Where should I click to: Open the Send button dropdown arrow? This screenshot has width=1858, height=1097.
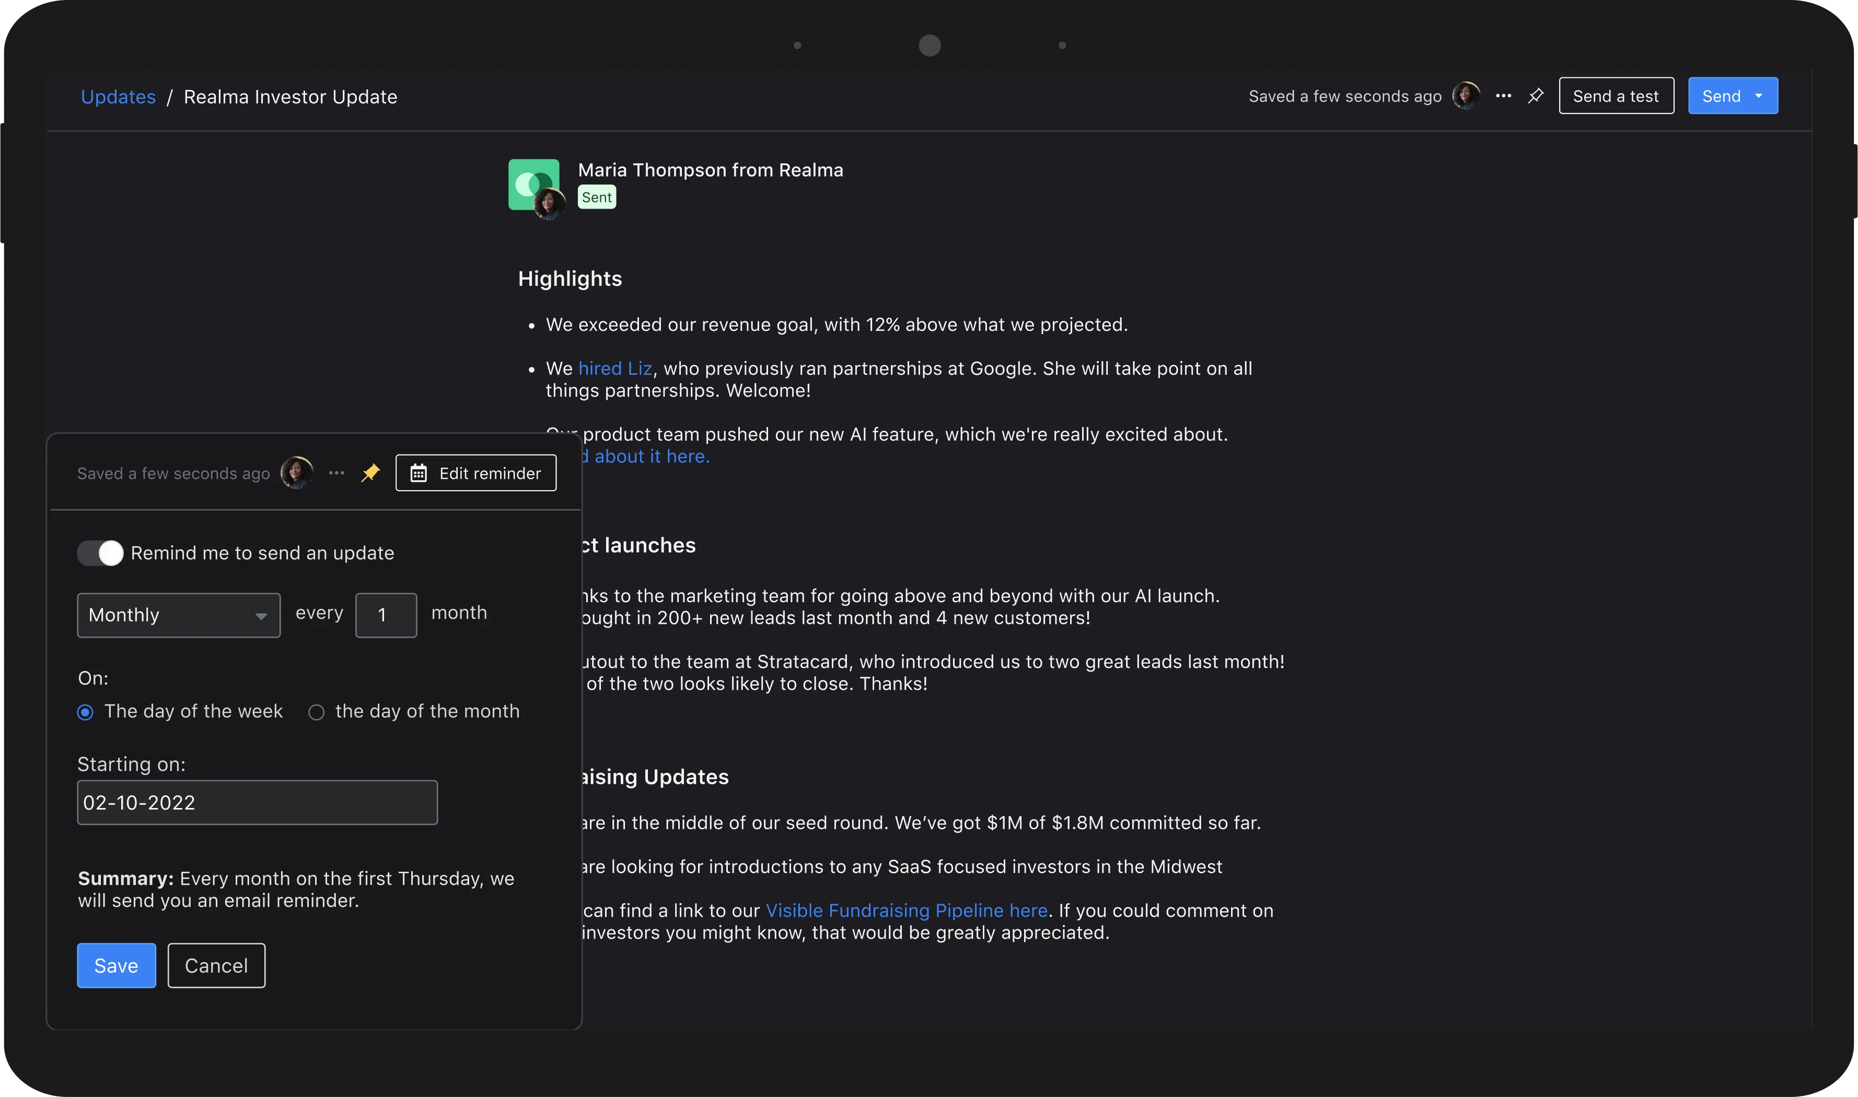point(1759,96)
